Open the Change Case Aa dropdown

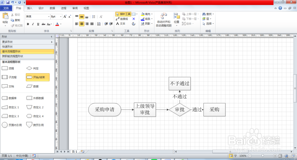[x=49, y=24]
